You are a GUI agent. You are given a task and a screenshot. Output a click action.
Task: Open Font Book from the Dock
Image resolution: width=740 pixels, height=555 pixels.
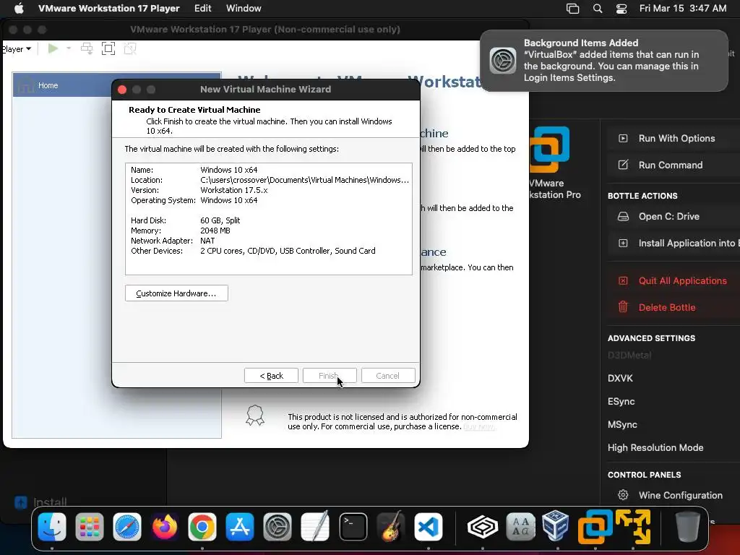pyautogui.click(x=520, y=527)
